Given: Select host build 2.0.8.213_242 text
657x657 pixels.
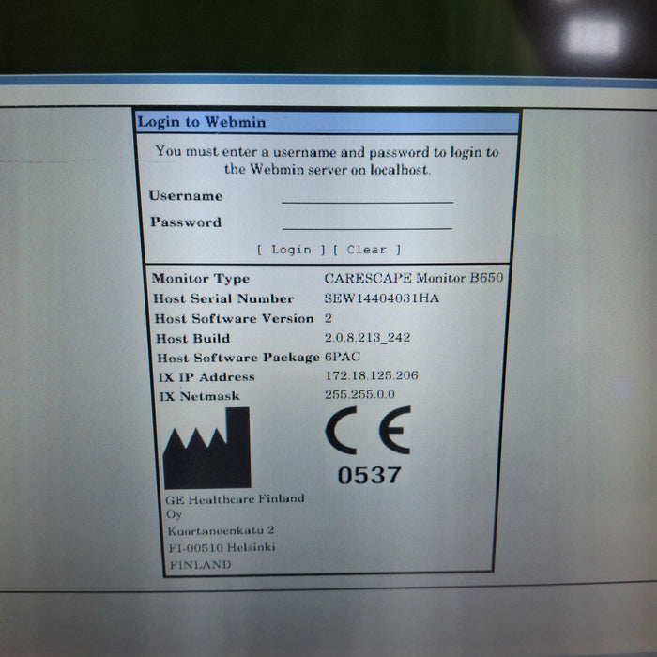Looking at the screenshot, I should (367, 338).
